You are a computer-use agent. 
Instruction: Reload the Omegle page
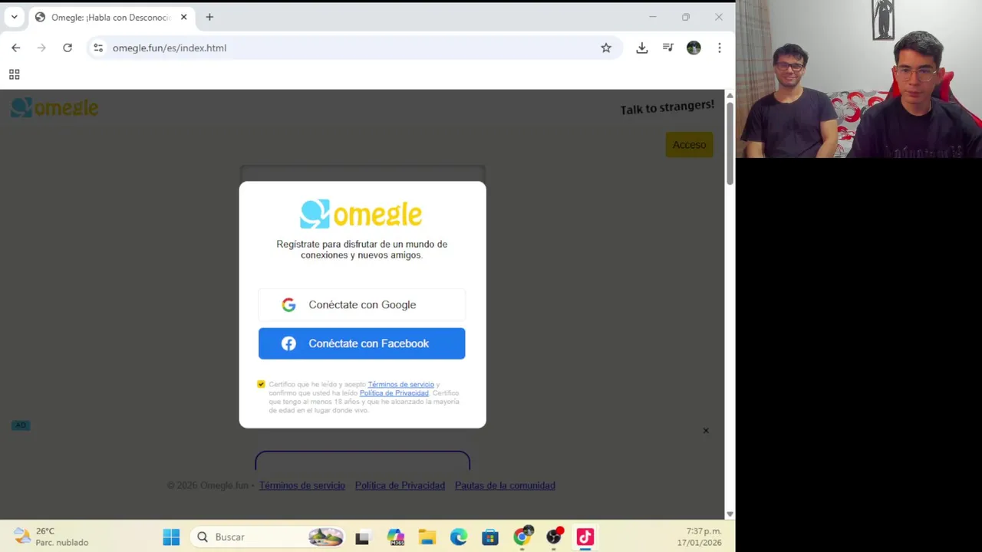click(x=68, y=48)
